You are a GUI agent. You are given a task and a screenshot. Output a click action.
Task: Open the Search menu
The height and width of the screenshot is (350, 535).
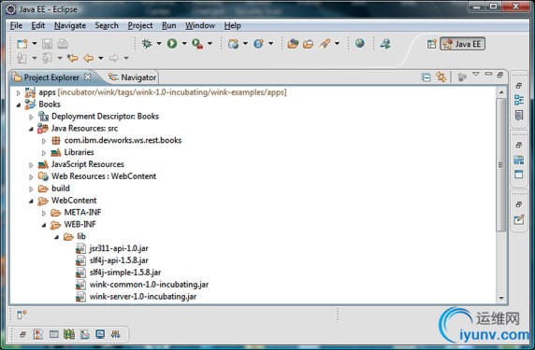(x=107, y=25)
